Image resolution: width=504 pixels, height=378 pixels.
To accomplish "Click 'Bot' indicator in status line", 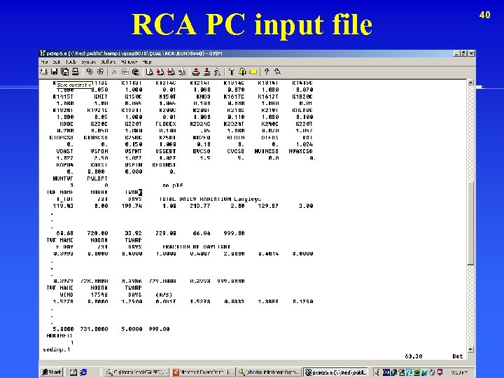I will click(458, 356).
